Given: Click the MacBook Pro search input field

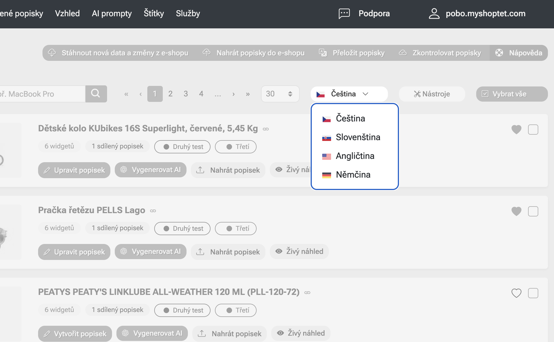Looking at the screenshot, I should [41, 94].
